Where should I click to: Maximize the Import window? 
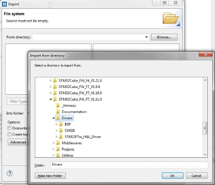point(164,3)
